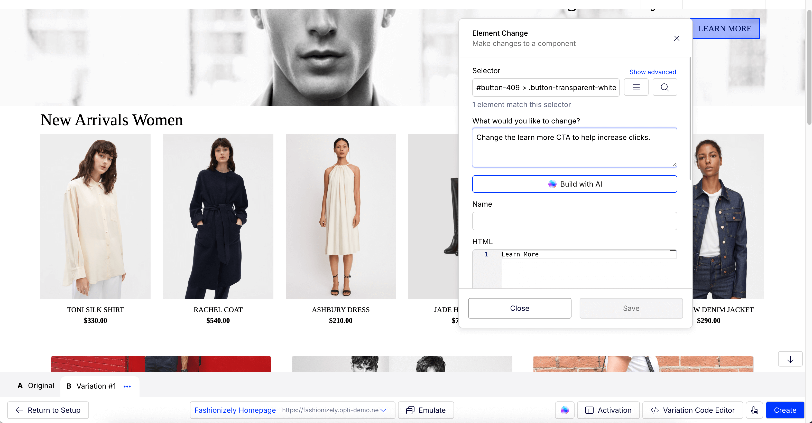812x423 pixels.
Task: Click the down arrow scroll button
Action: [790, 359]
